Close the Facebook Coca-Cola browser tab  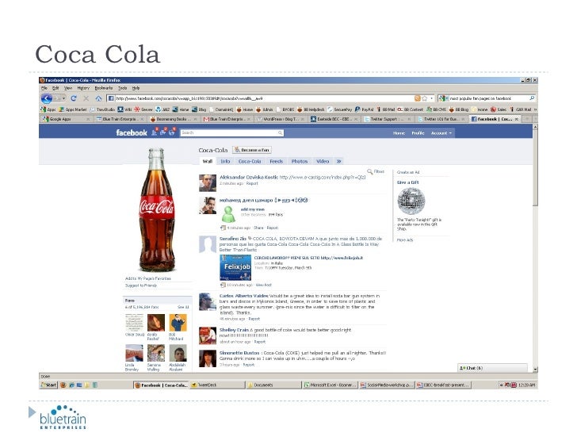click(x=516, y=119)
